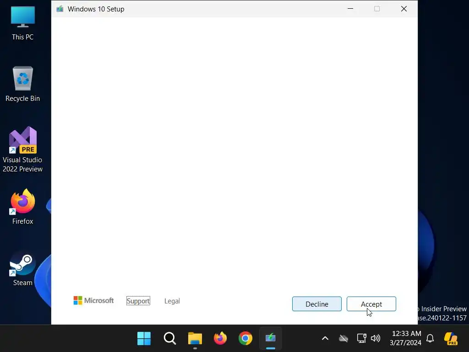Select the Firefox desktop shortcut
The width and height of the screenshot is (469, 352).
tap(23, 207)
